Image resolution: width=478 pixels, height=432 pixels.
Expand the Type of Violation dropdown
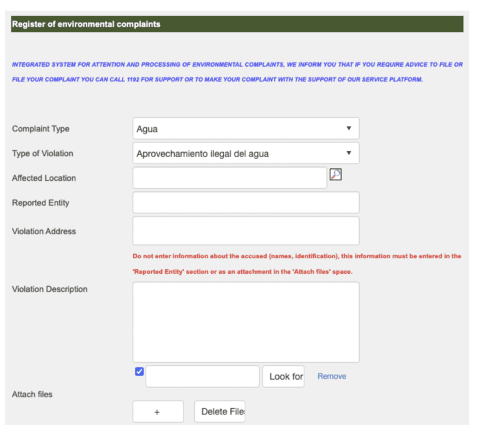click(x=246, y=153)
